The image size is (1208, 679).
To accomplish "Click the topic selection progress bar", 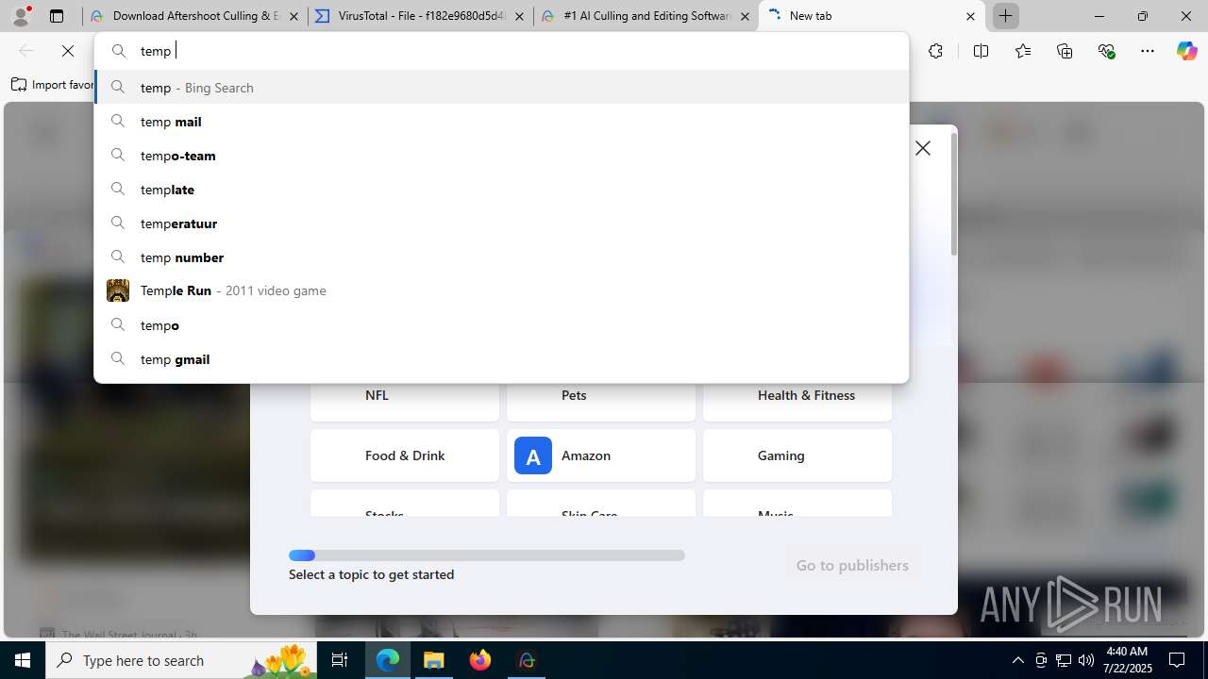I will coord(487,555).
